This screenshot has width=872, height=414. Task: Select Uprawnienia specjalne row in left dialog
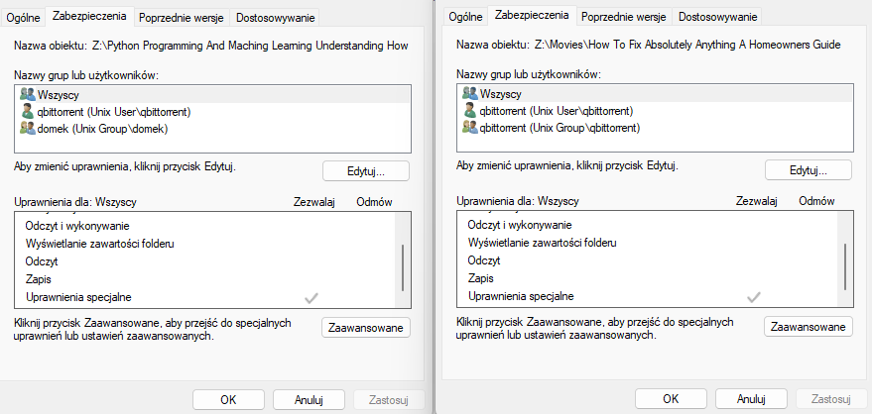point(79,297)
